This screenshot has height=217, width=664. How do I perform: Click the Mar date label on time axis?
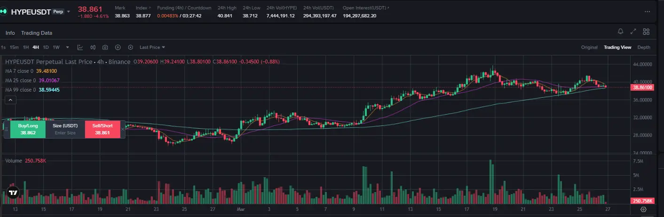(241, 209)
